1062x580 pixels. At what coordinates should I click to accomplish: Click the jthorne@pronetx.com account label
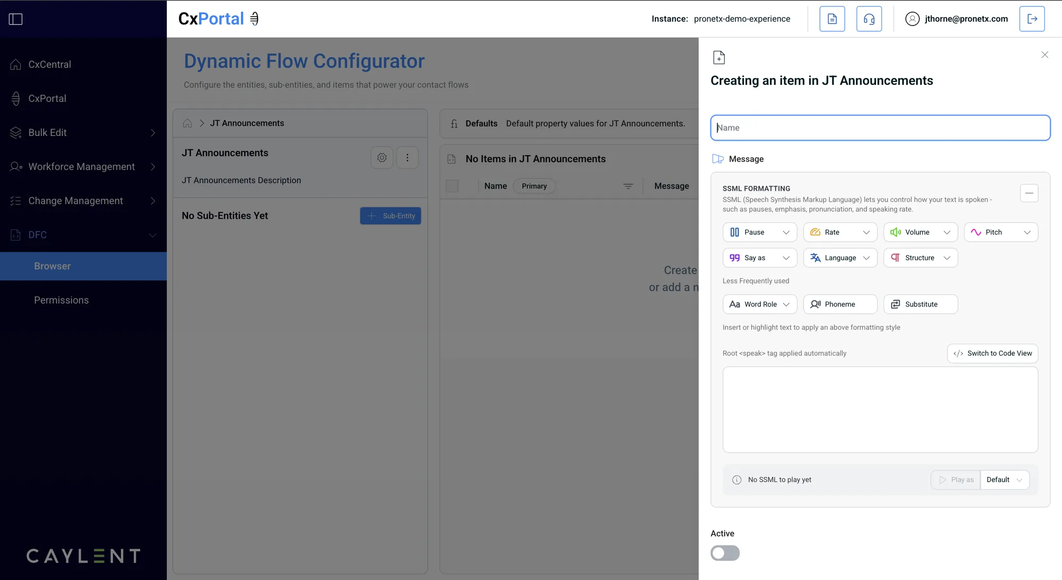click(966, 19)
